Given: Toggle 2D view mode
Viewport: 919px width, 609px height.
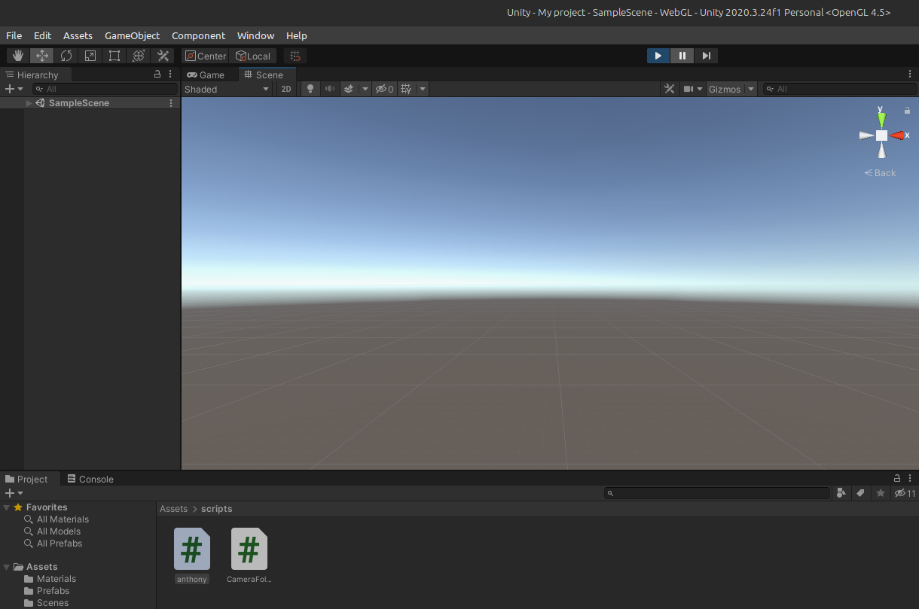Looking at the screenshot, I should tap(286, 89).
